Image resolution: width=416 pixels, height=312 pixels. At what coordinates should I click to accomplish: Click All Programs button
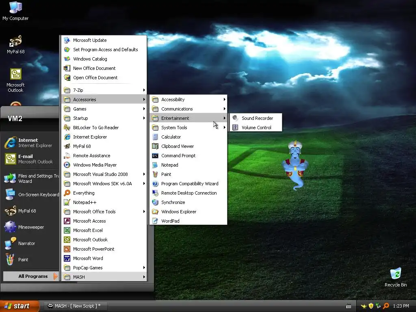(30, 276)
